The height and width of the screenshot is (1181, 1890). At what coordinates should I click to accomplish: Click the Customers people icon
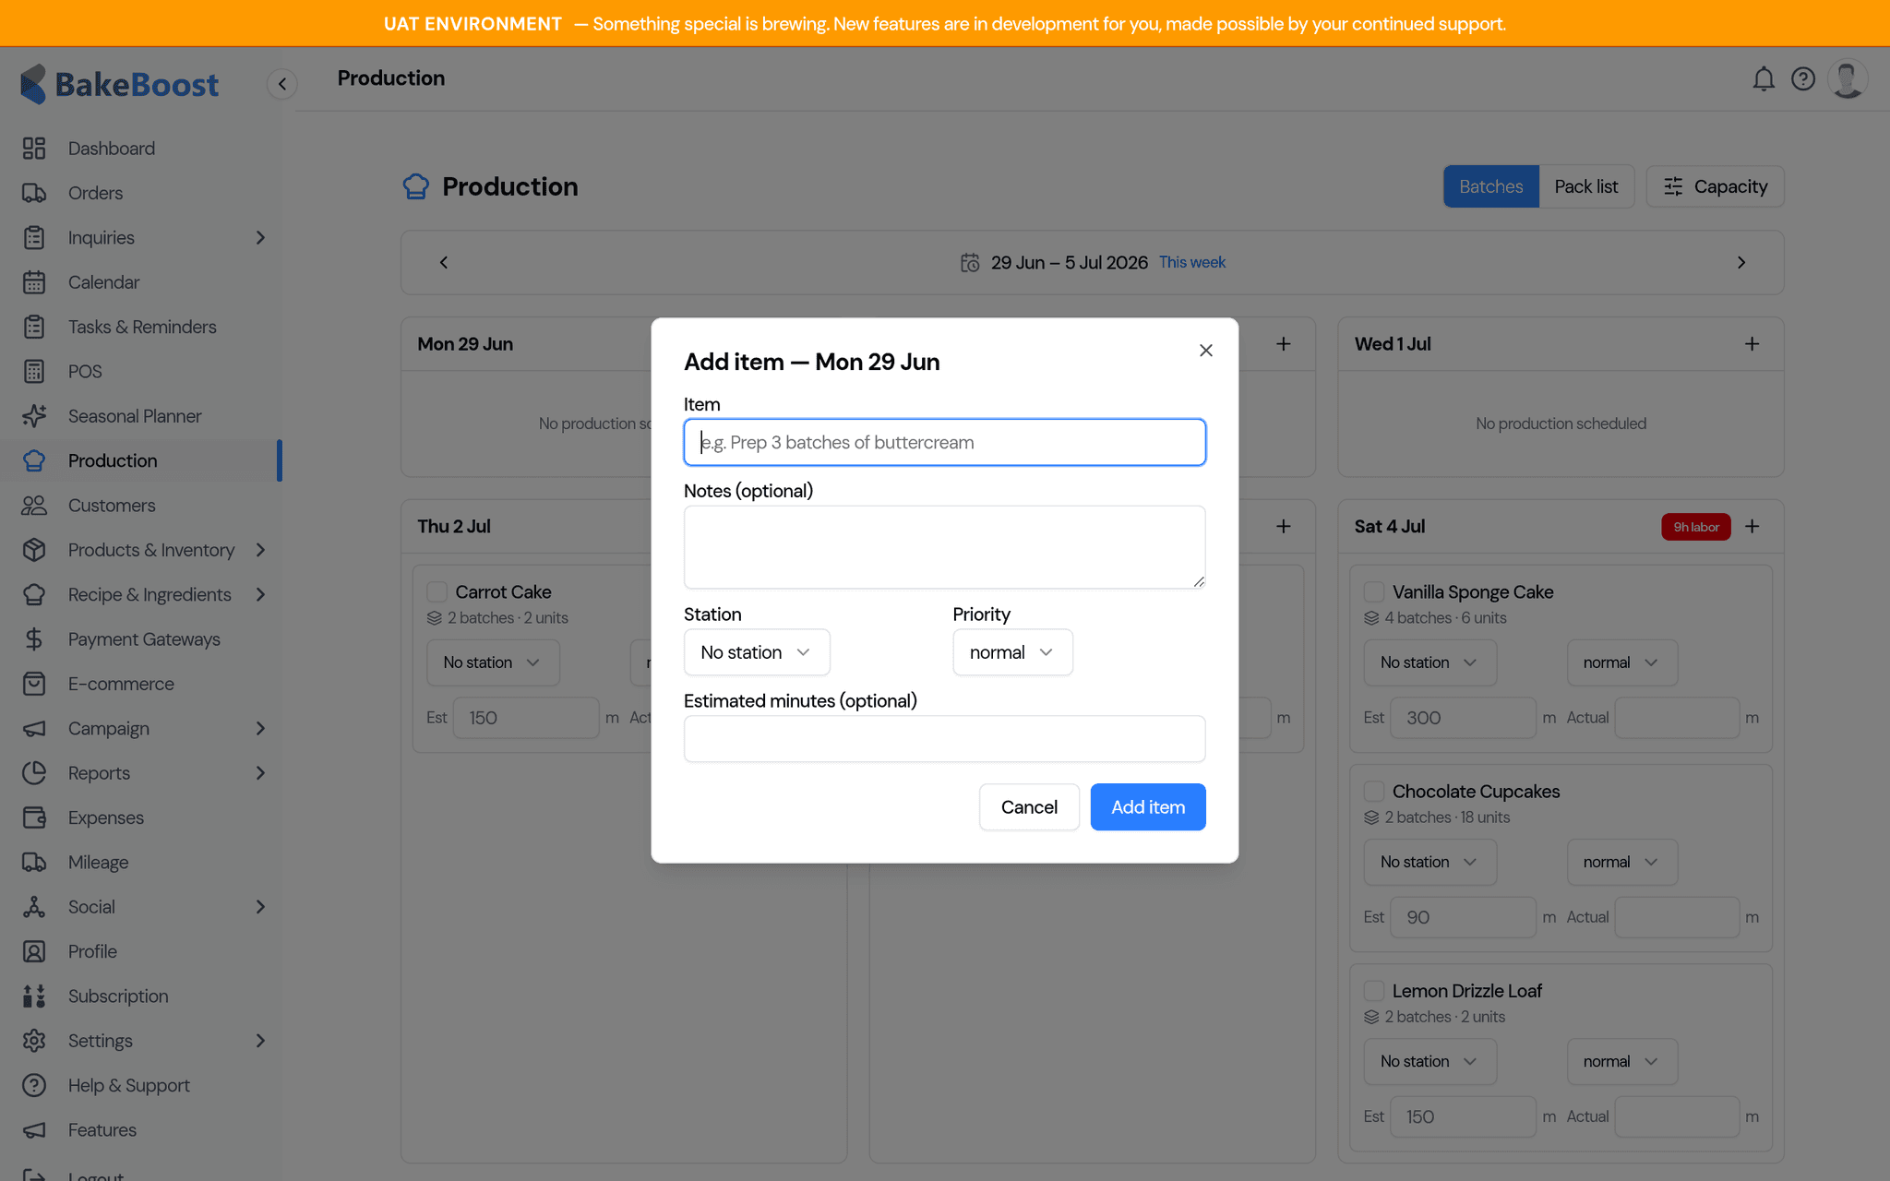pyautogui.click(x=34, y=506)
